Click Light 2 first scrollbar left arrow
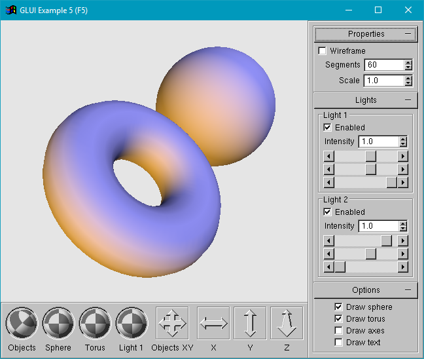The image size is (424, 359). 329,240
